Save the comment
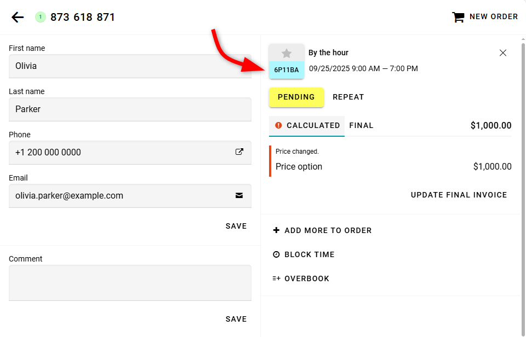 coord(236,319)
